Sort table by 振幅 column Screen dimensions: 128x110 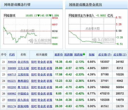pyautogui.click(x=92, y=54)
